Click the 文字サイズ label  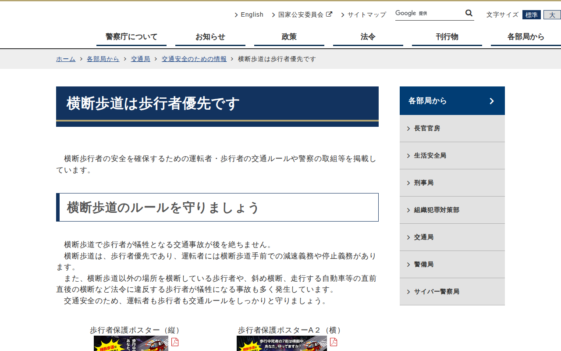tap(502, 15)
